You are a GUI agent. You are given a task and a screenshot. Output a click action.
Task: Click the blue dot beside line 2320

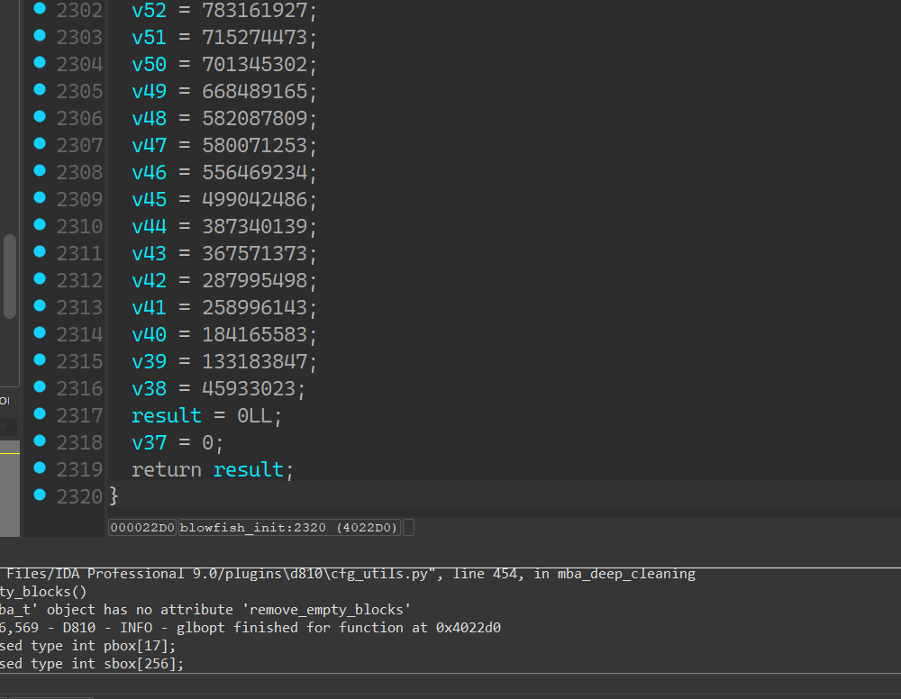[39, 495]
